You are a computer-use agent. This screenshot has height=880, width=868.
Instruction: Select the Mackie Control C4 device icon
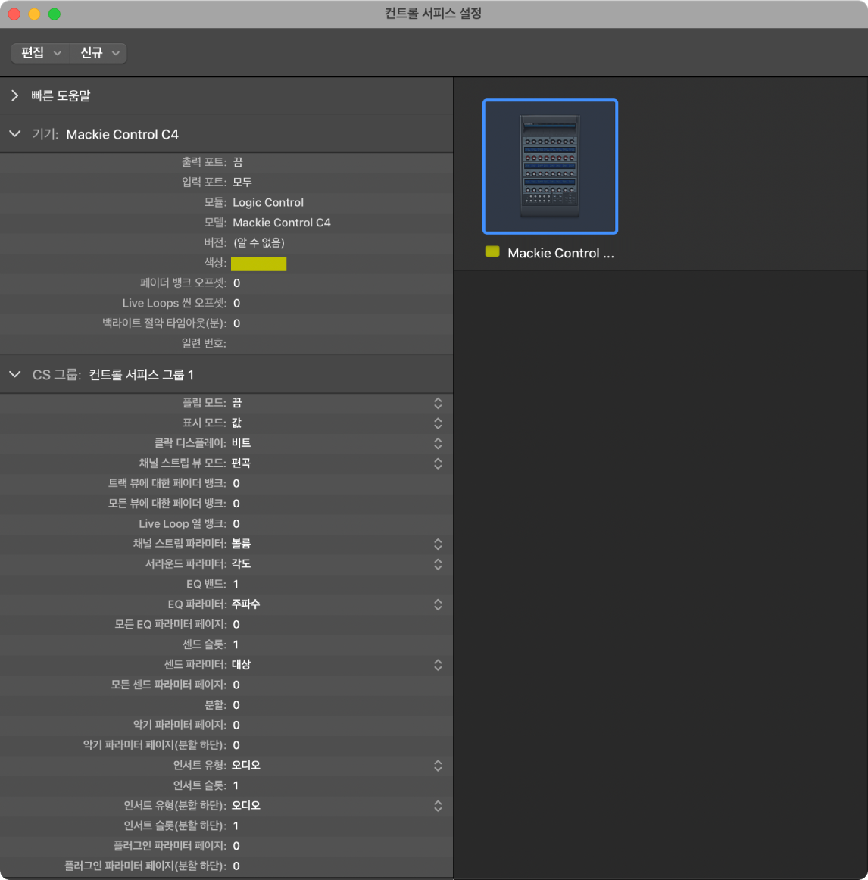click(550, 166)
